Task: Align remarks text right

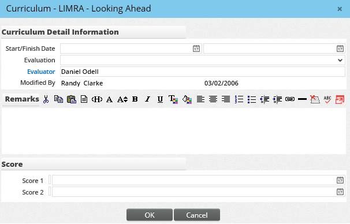Action: coord(226,99)
